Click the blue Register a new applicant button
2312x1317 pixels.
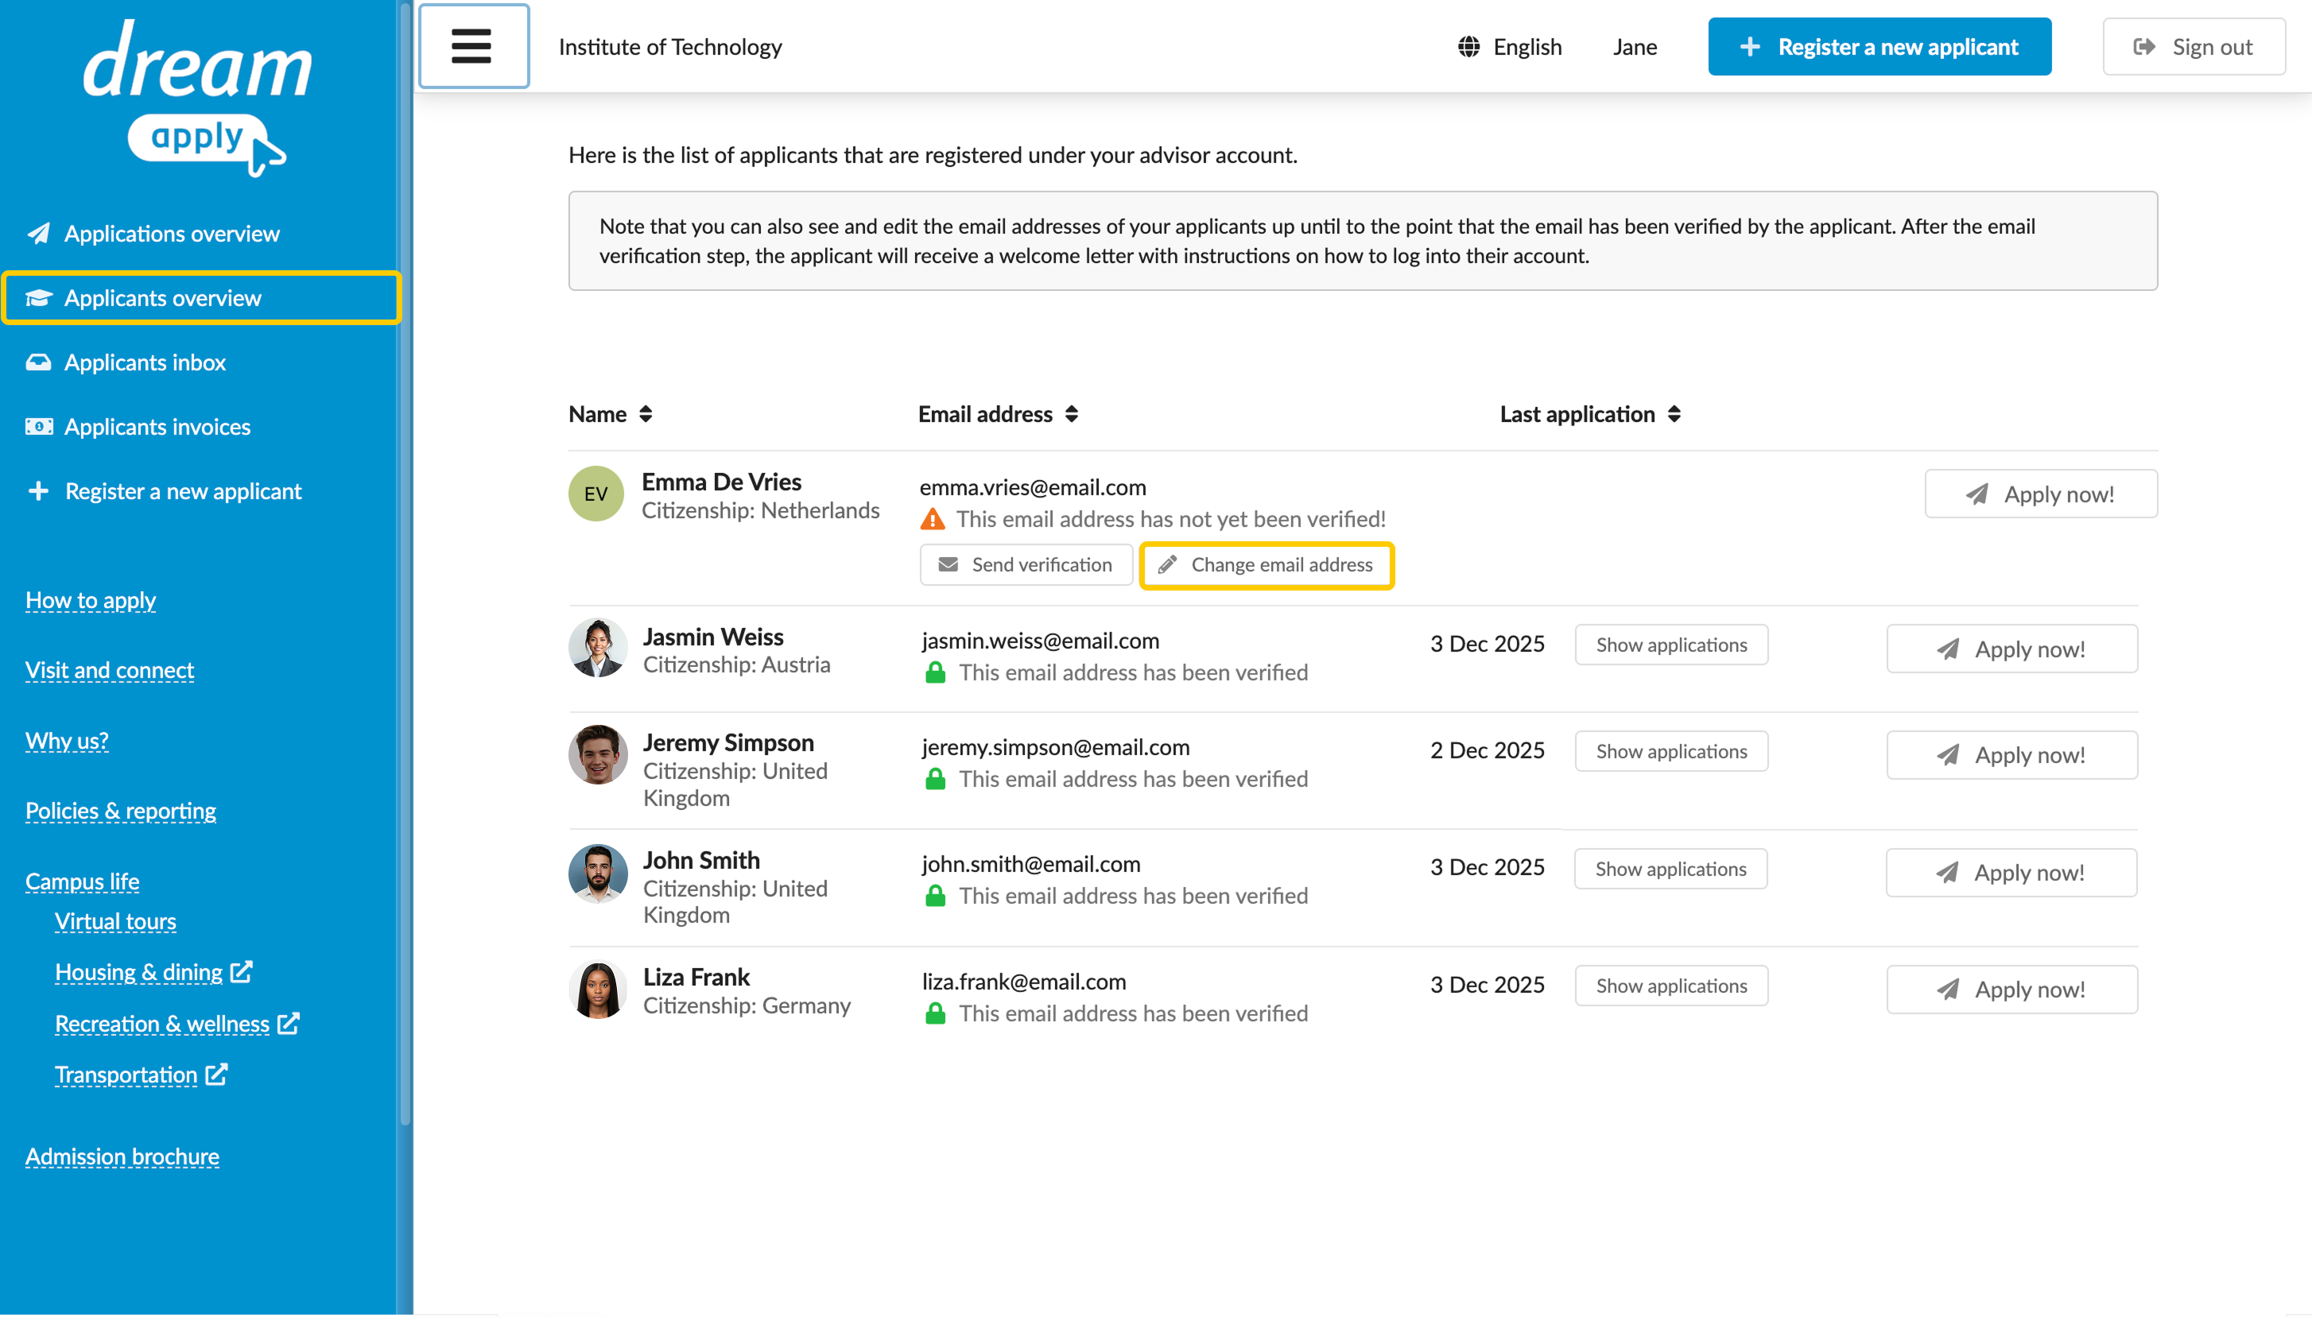(x=1879, y=47)
